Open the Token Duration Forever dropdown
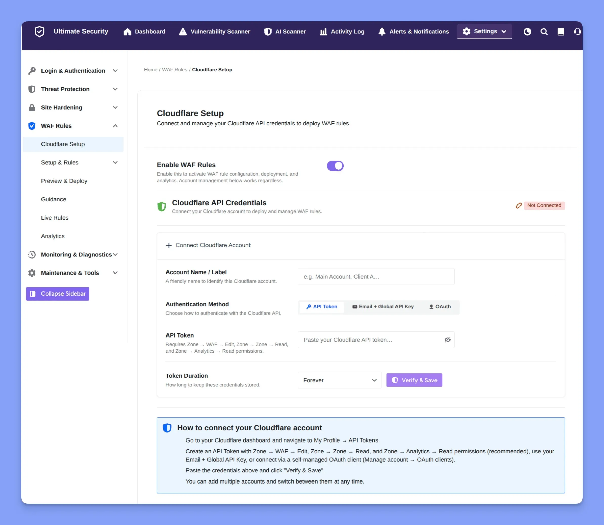The height and width of the screenshot is (525, 604). tap(340, 380)
